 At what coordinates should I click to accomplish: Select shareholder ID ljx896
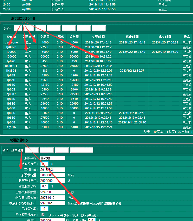click(11, 61)
